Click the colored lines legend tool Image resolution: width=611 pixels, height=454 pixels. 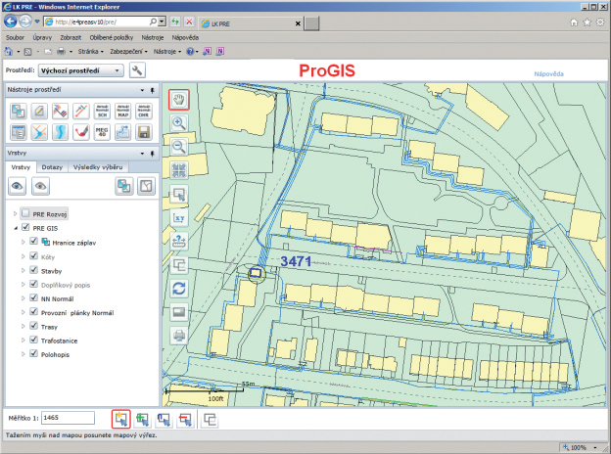(x=60, y=112)
